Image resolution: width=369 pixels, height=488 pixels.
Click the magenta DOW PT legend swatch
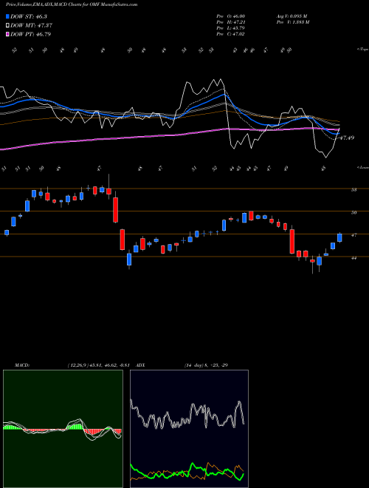[8, 34]
